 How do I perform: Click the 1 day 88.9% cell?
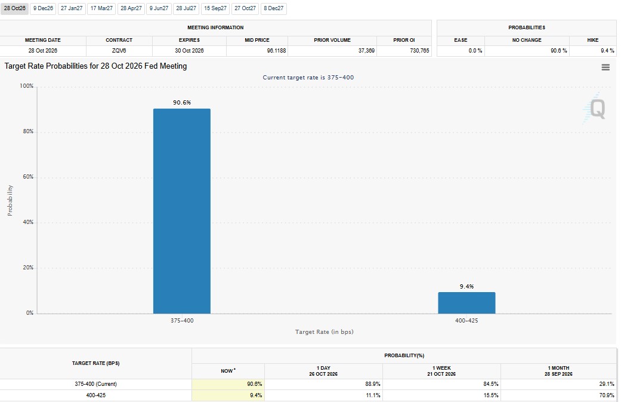point(323,383)
